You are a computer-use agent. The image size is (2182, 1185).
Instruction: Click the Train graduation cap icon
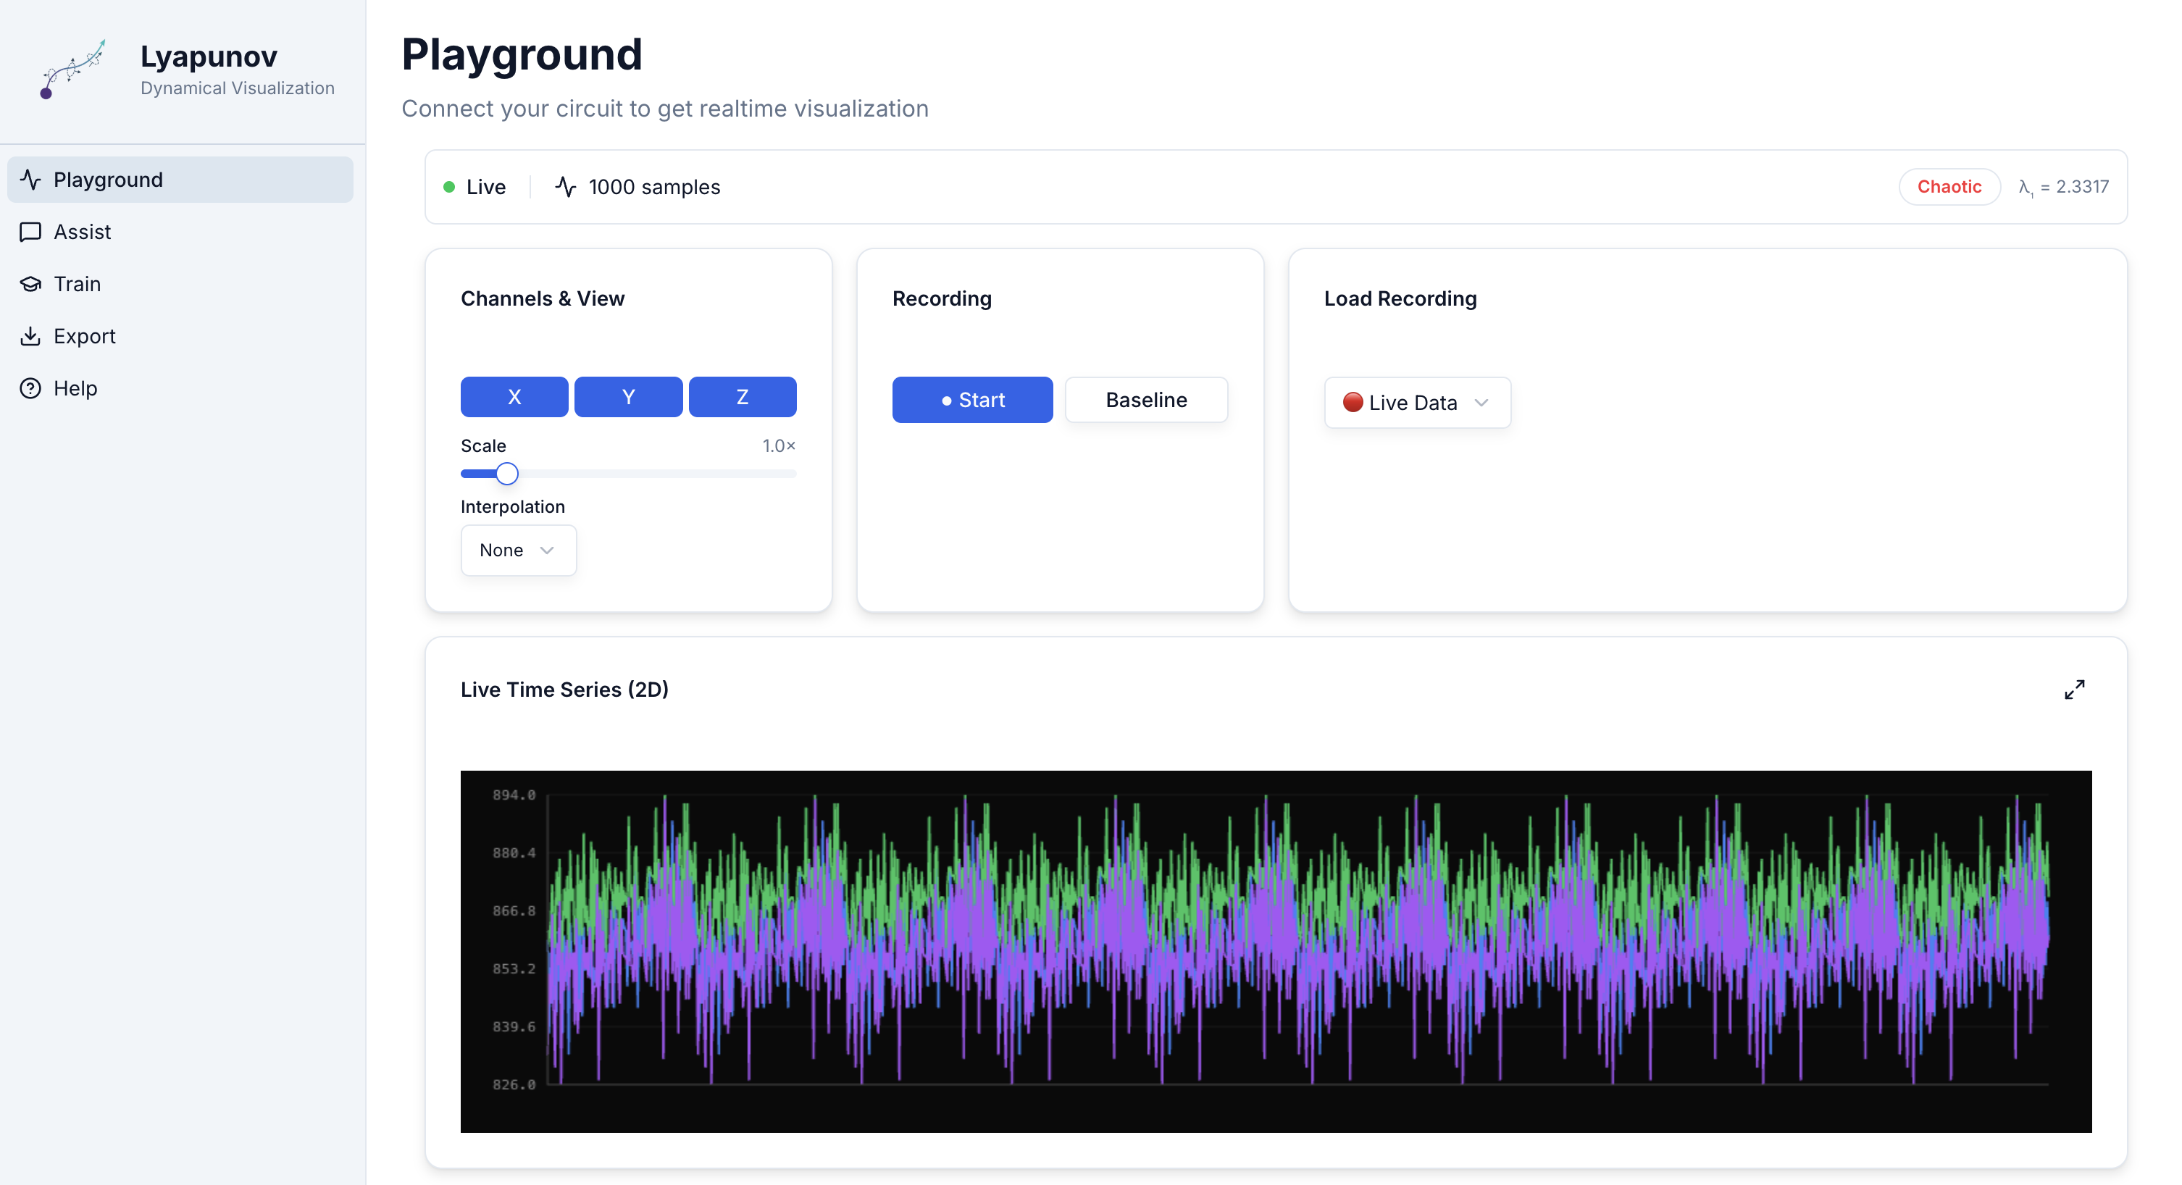(x=30, y=284)
